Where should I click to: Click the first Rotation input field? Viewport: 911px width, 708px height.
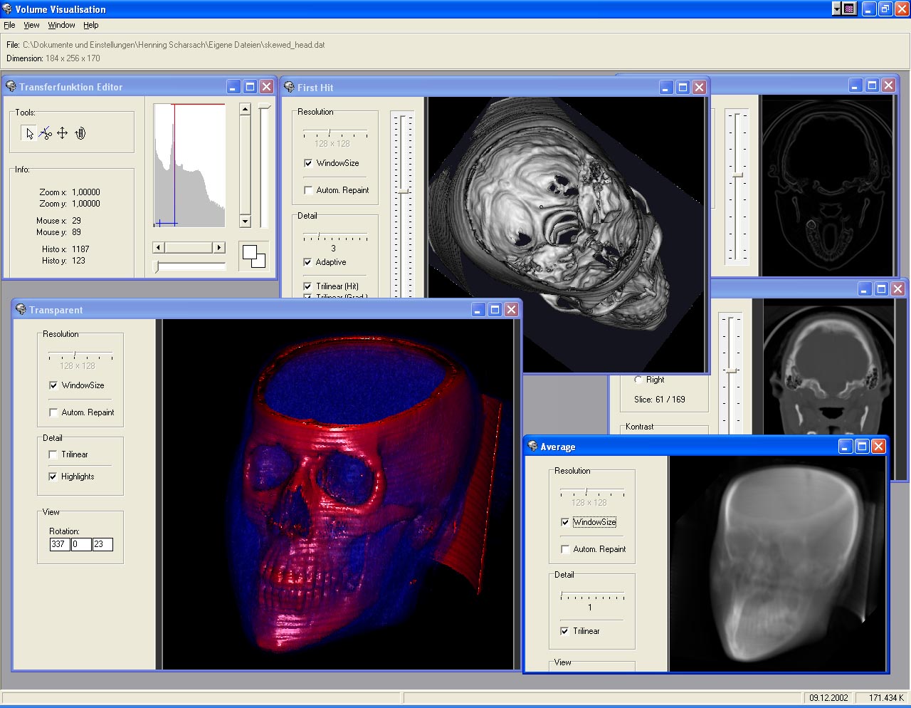(59, 544)
